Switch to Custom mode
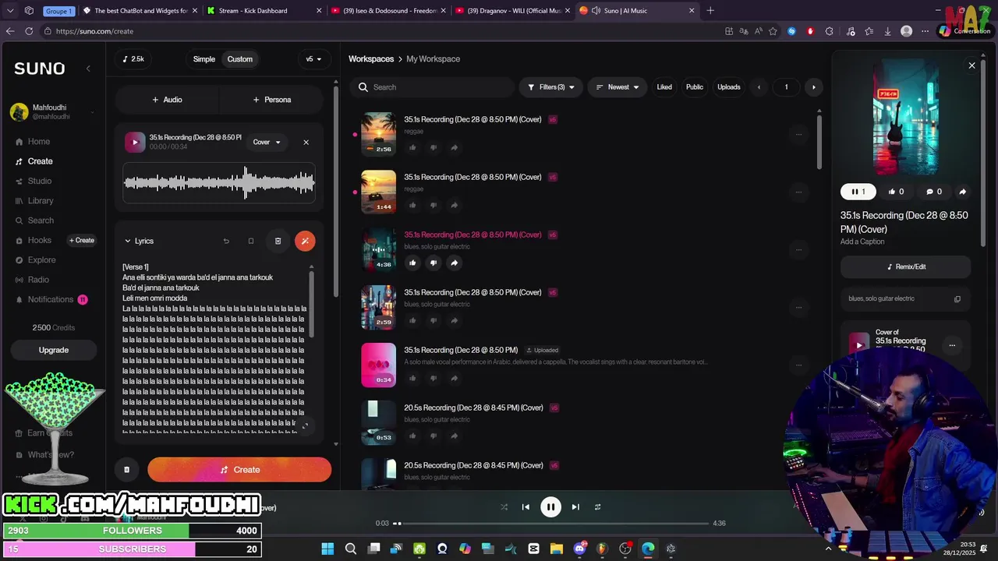Image resolution: width=998 pixels, height=561 pixels. pyautogui.click(x=240, y=59)
